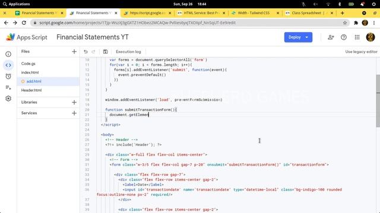Open the Triggers alarm clock icon
This screenshot has width=380, height=213.
[x=8, y=76]
